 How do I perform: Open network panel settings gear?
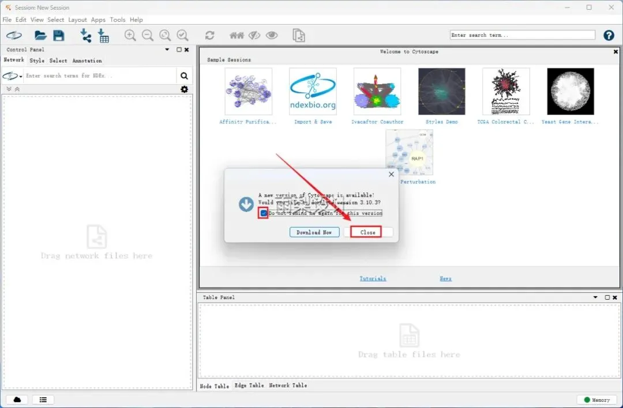[185, 89]
